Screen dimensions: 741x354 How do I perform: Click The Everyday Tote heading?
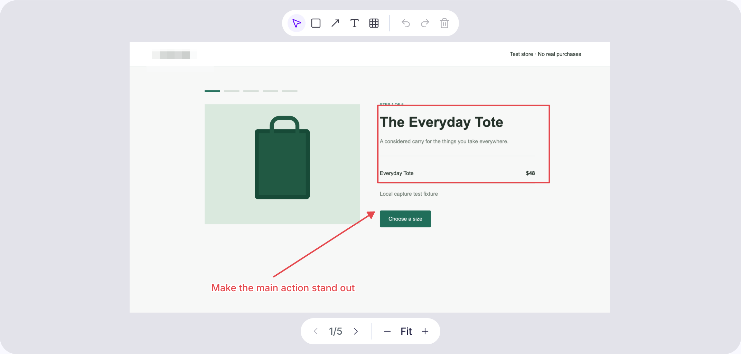(x=441, y=122)
